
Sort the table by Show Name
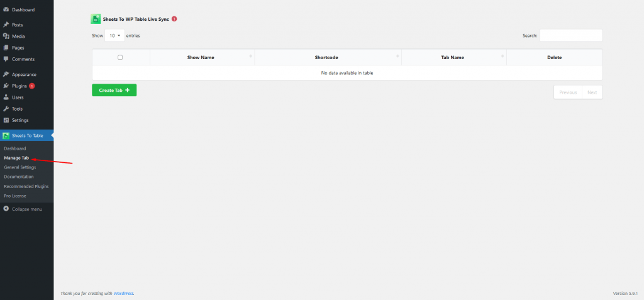pos(202,57)
